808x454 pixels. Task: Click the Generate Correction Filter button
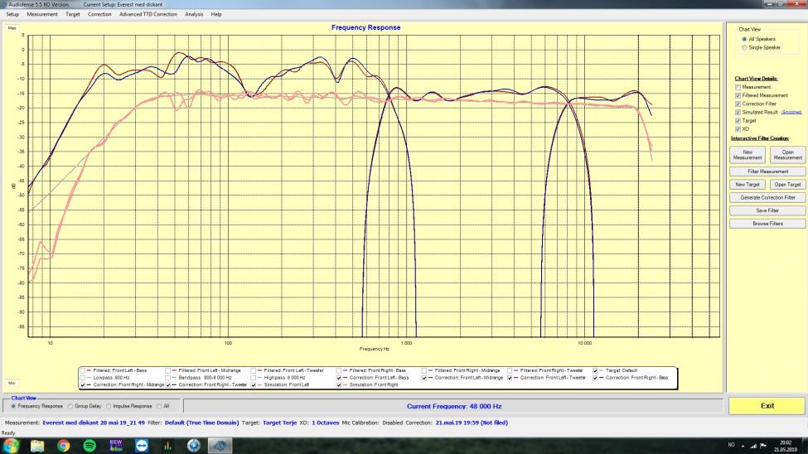coord(767,197)
